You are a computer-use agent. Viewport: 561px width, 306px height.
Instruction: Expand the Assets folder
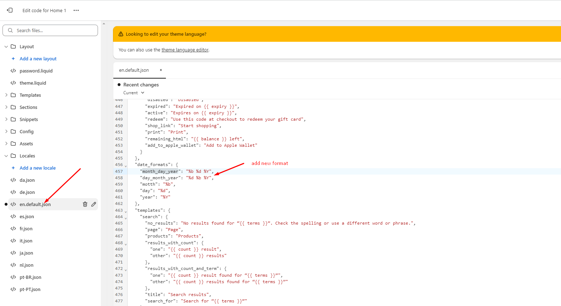click(x=6, y=144)
